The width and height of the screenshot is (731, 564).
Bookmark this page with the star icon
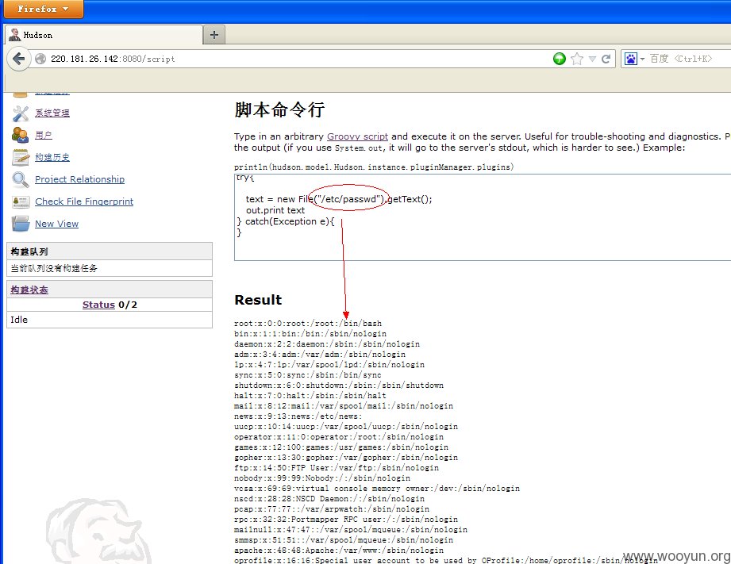tap(577, 59)
